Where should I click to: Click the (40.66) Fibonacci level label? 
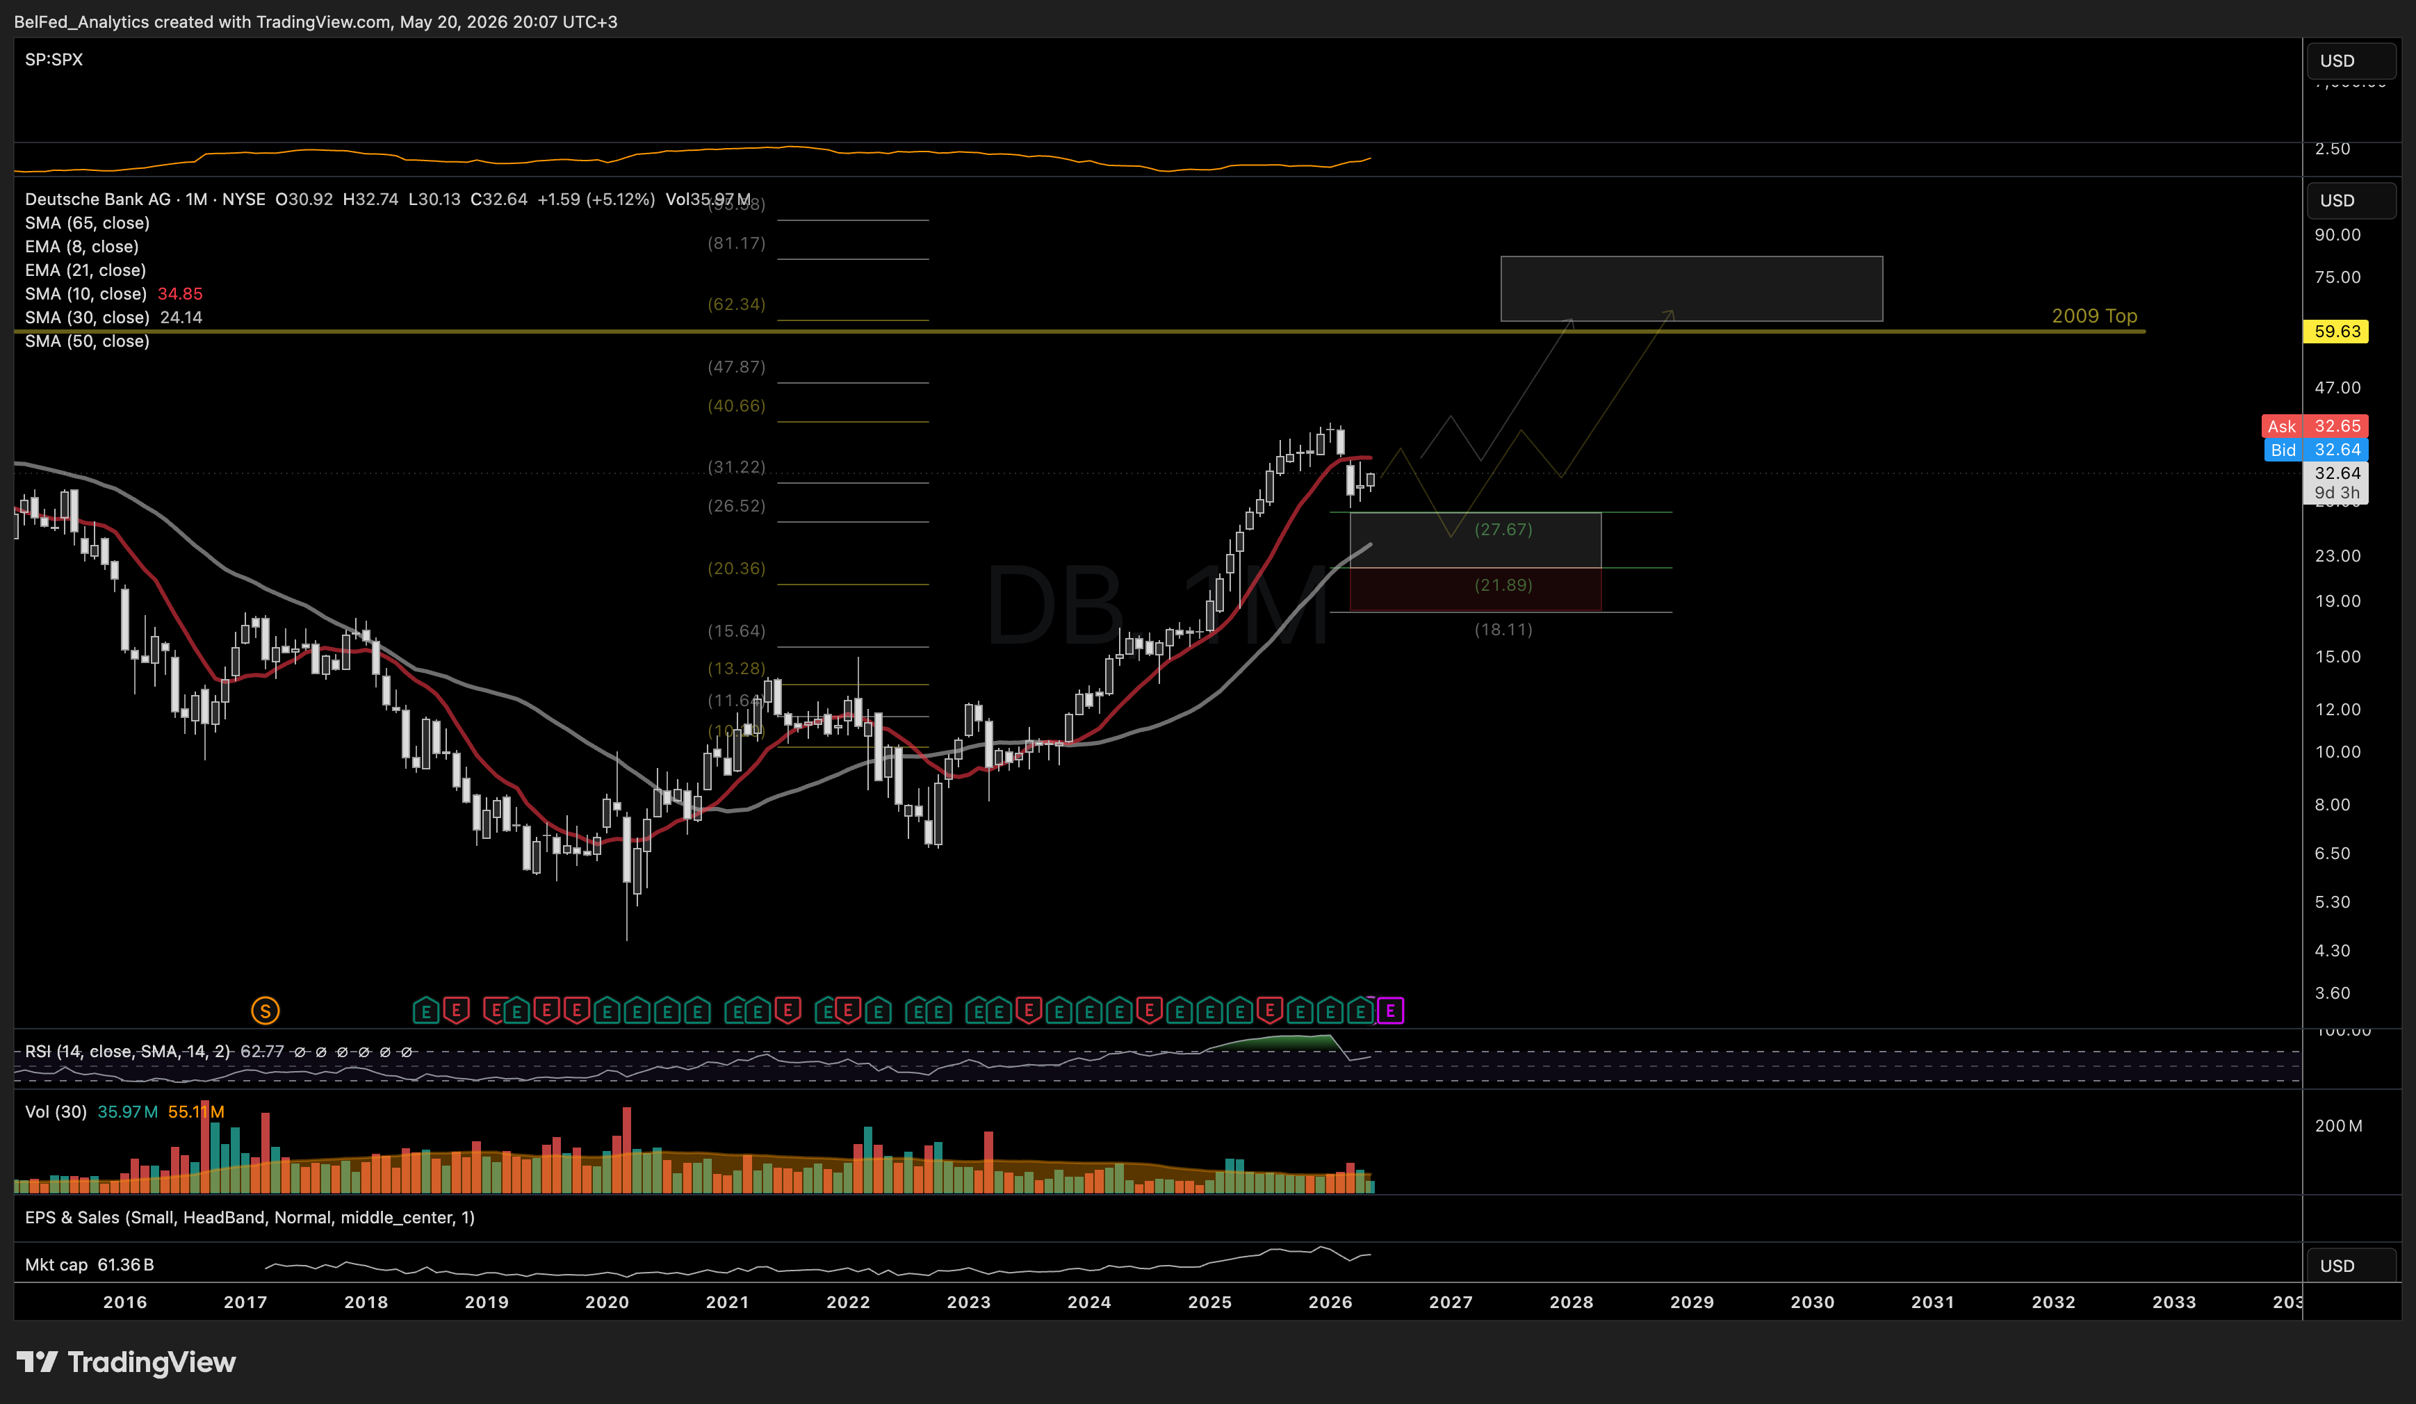pos(736,406)
